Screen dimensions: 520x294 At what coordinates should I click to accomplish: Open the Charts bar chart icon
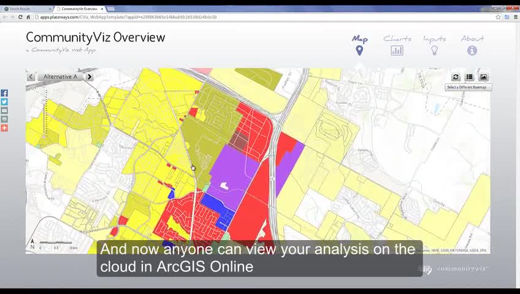tap(397, 50)
